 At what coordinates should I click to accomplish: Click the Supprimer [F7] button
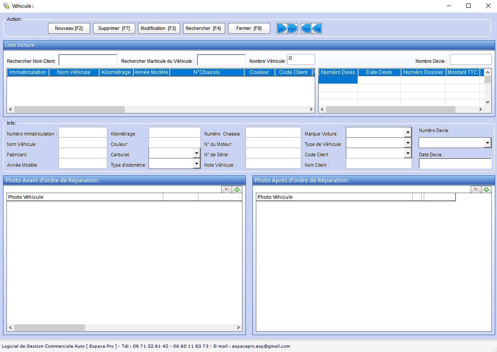click(x=114, y=28)
